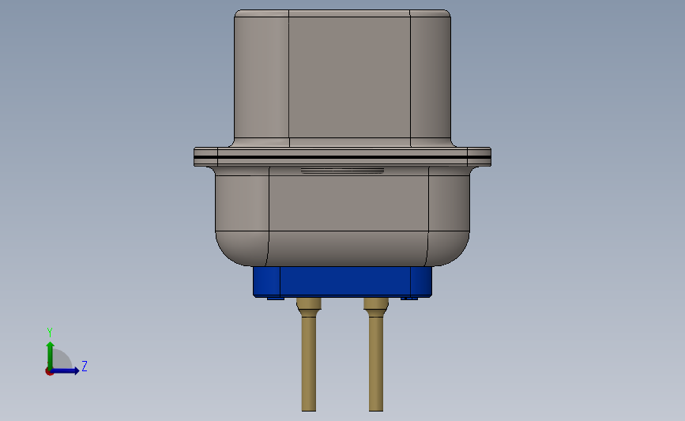Select the left brass pin

click(309, 355)
